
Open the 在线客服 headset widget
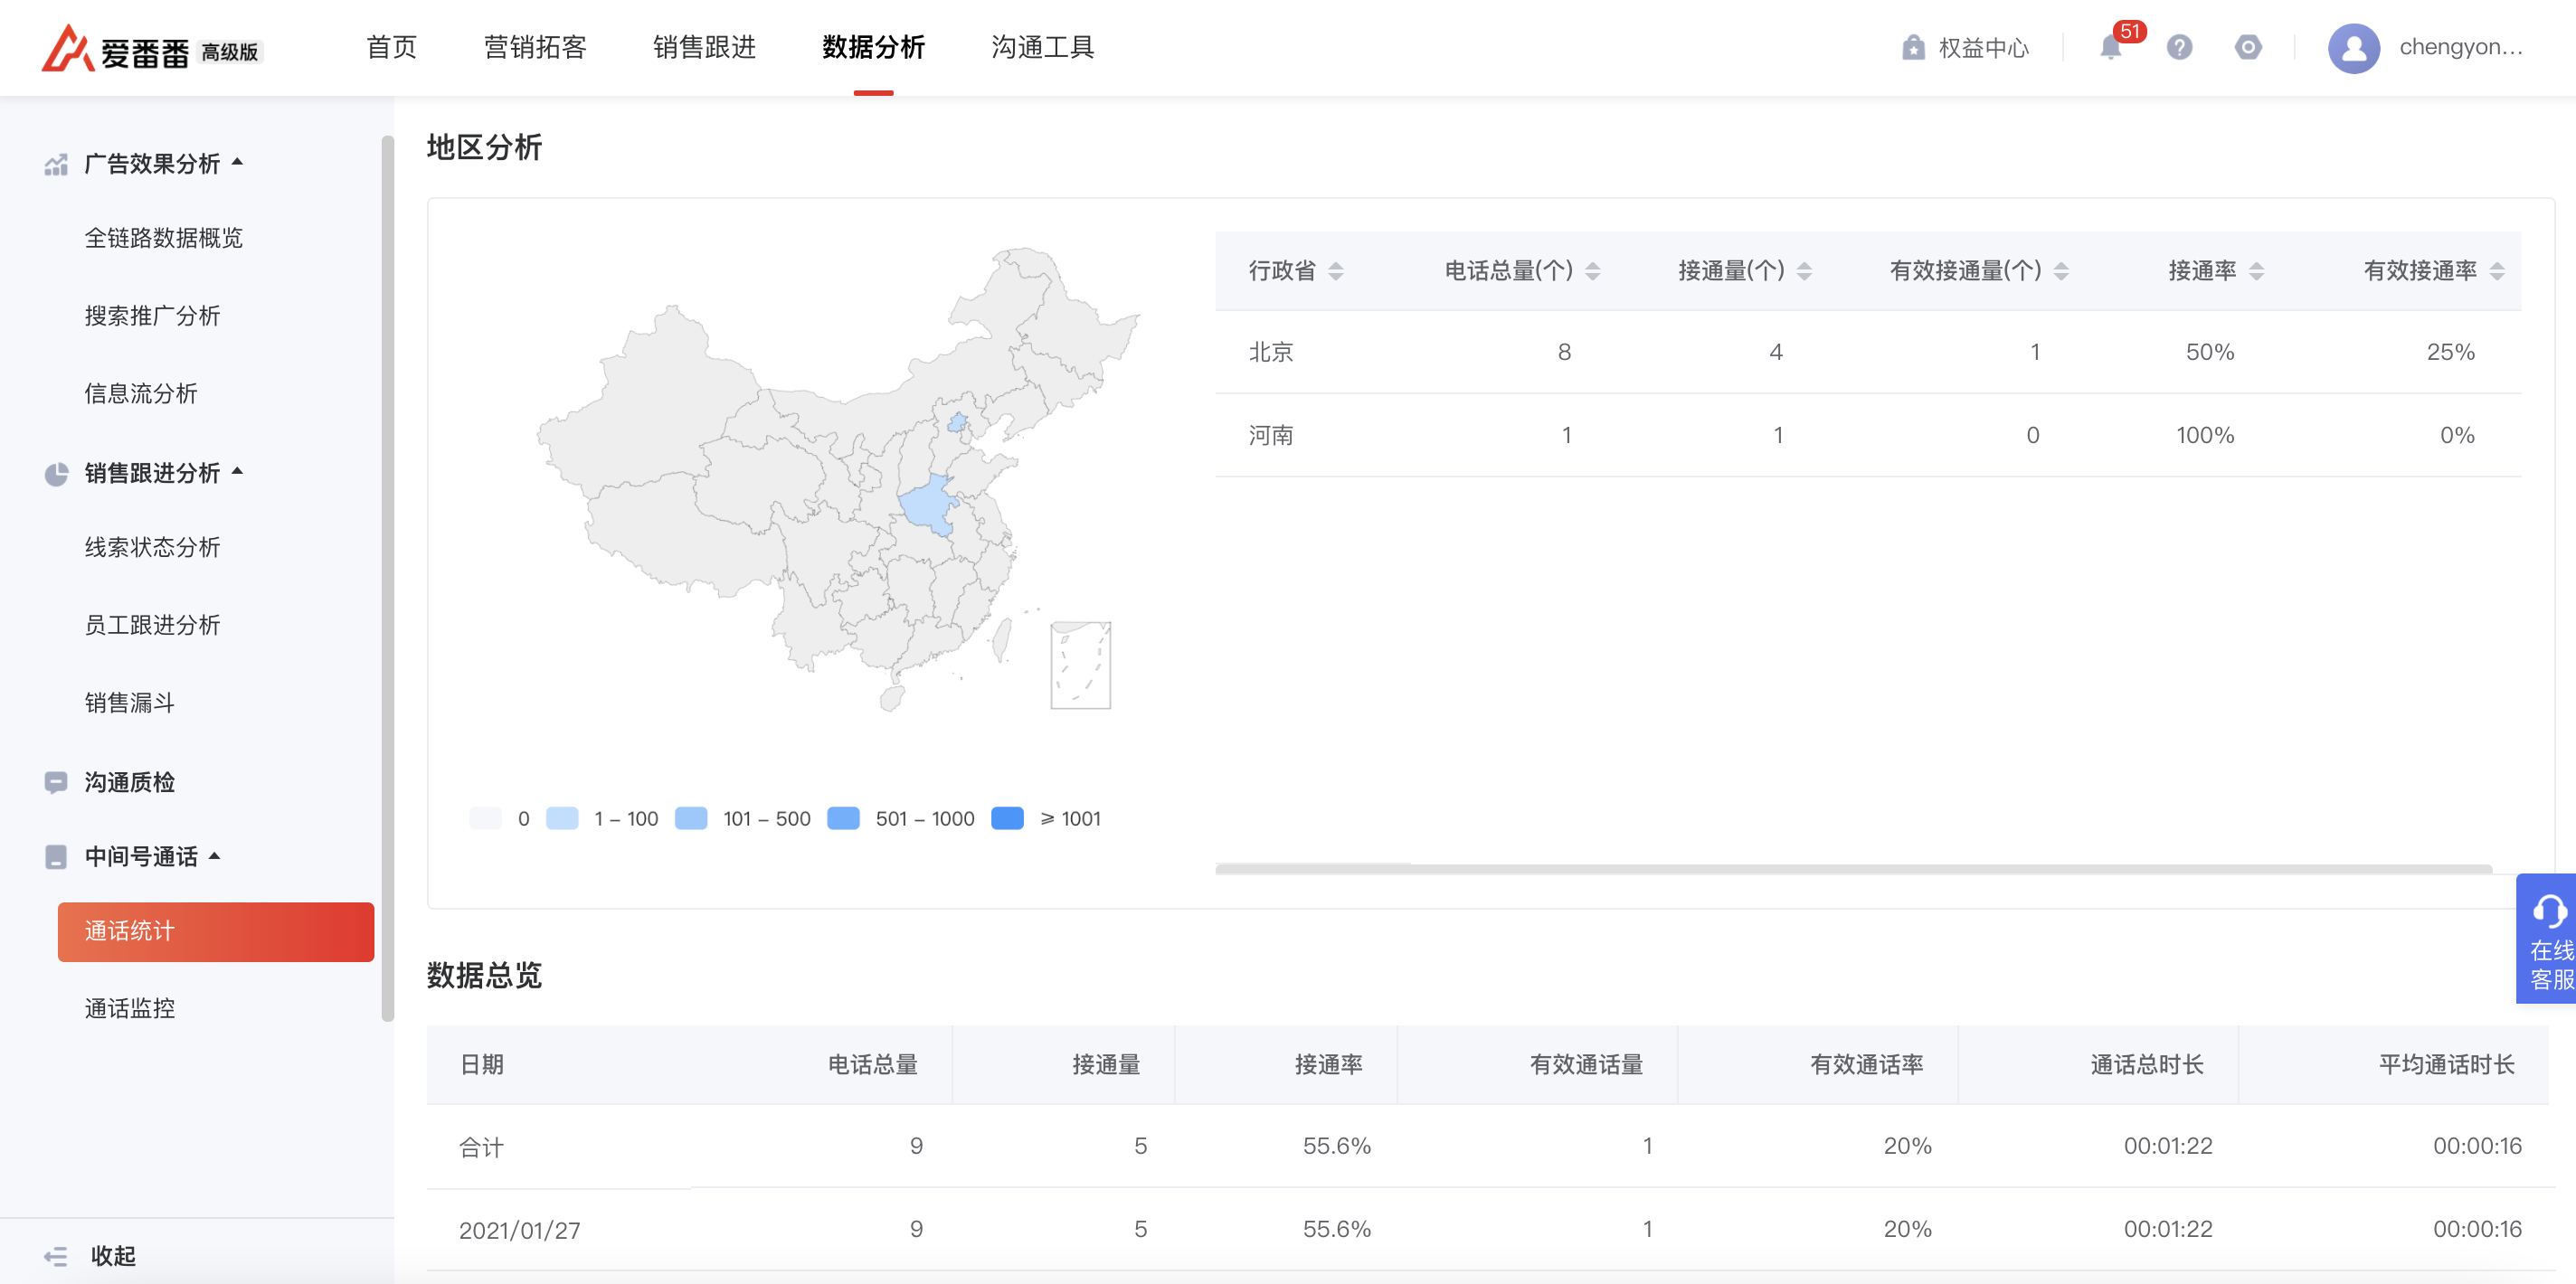2548,938
